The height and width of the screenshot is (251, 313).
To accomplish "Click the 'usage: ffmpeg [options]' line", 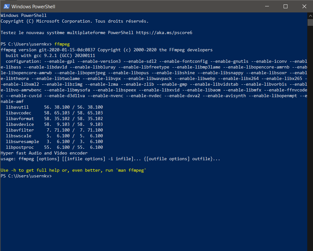I will click(x=110, y=159).
